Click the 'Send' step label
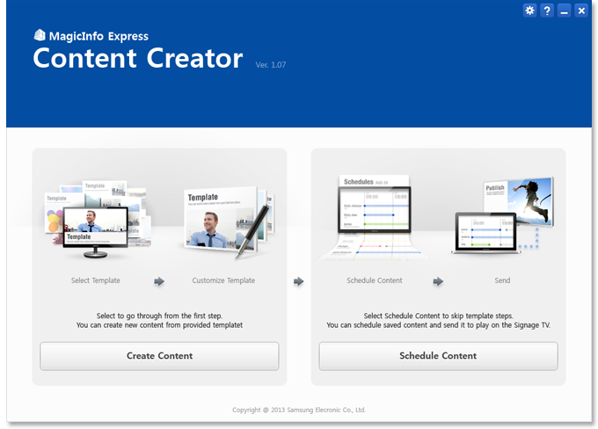Image resolution: width=598 pixels, height=429 pixels. [502, 280]
